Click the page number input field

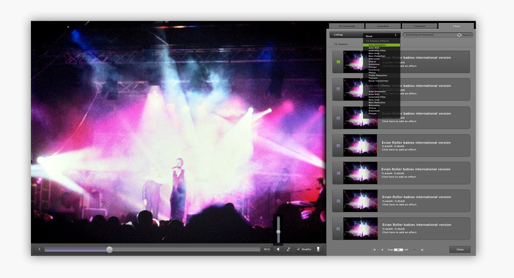(x=398, y=250)
